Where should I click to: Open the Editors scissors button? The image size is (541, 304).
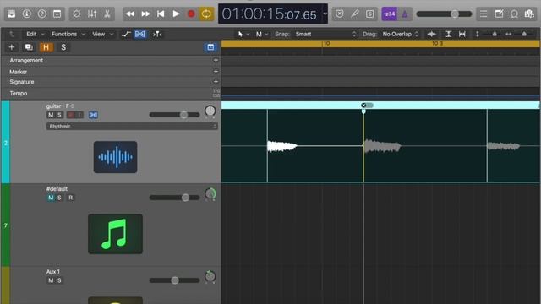coord(107,14)
